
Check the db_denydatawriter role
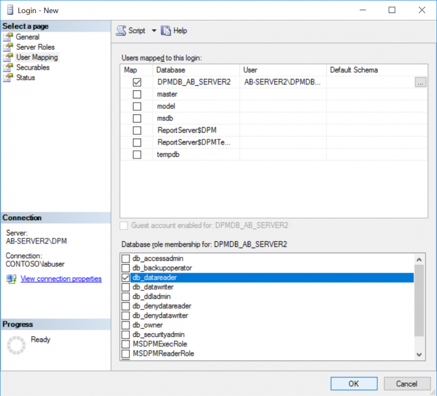(x=126, y=315)
